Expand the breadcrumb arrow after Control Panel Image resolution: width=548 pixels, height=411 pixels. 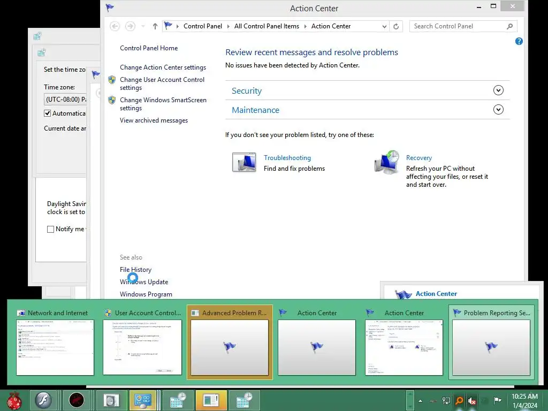(228, 26)
